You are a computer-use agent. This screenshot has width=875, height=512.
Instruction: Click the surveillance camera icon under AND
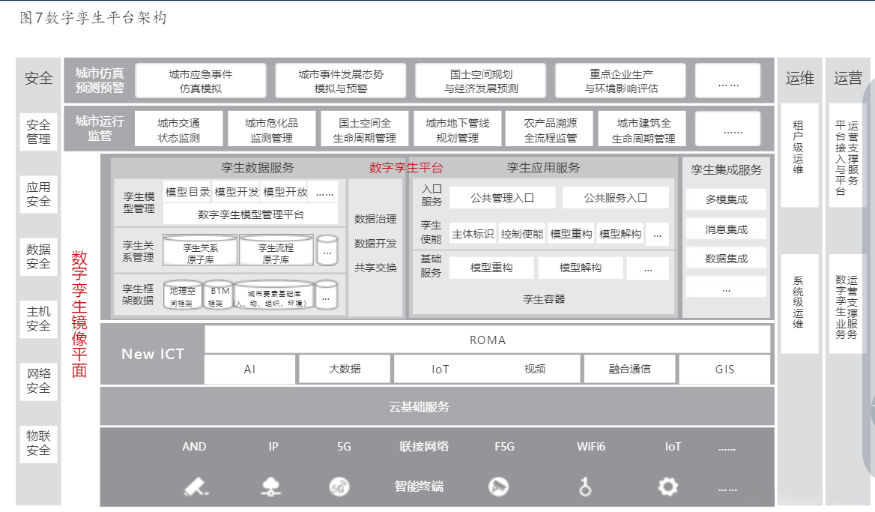(x=196, y=487)
